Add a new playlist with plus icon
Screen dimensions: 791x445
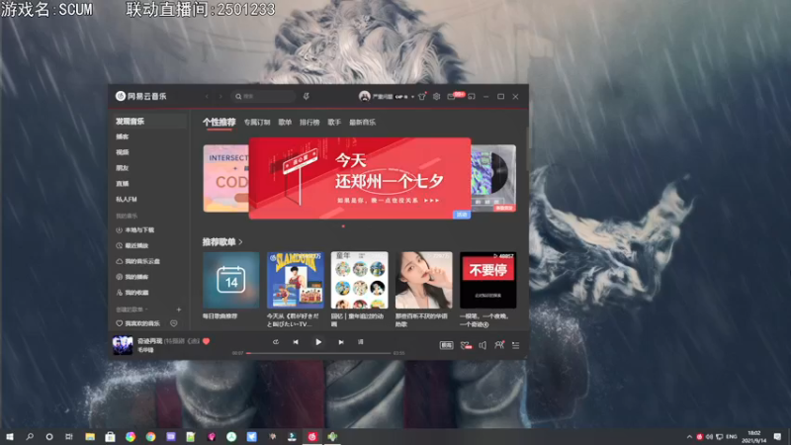pos(179,310)
